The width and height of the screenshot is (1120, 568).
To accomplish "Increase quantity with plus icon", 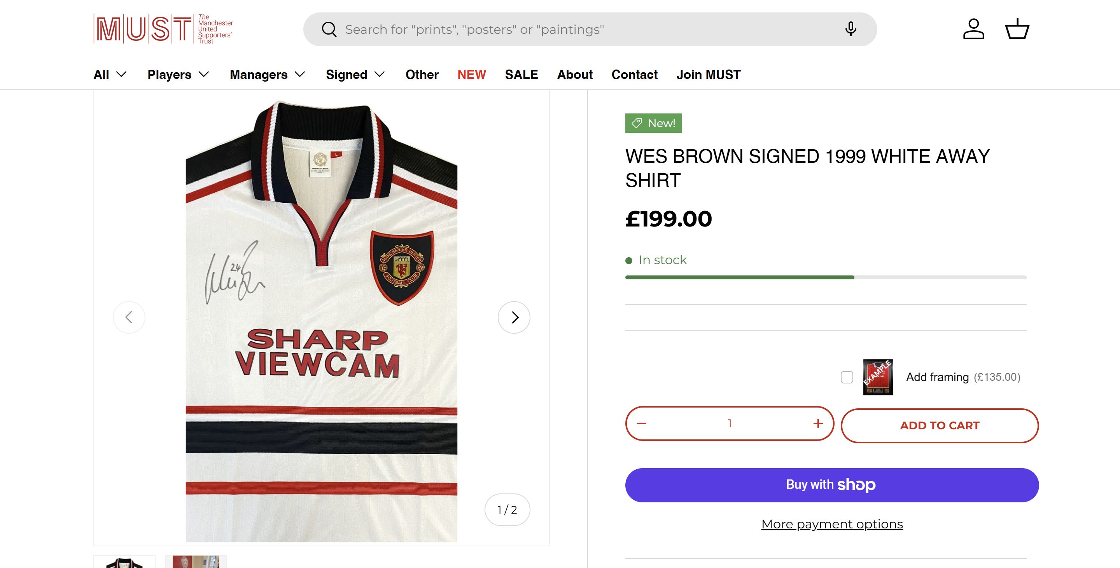I will click(x=818, y=423).
